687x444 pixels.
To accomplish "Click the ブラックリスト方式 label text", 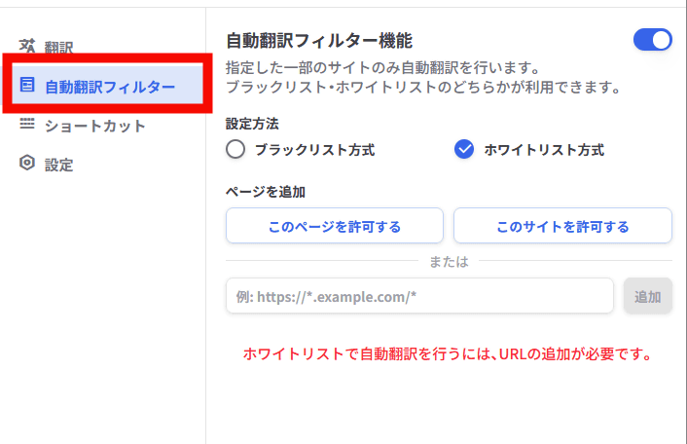I will [x=314, y=150].
